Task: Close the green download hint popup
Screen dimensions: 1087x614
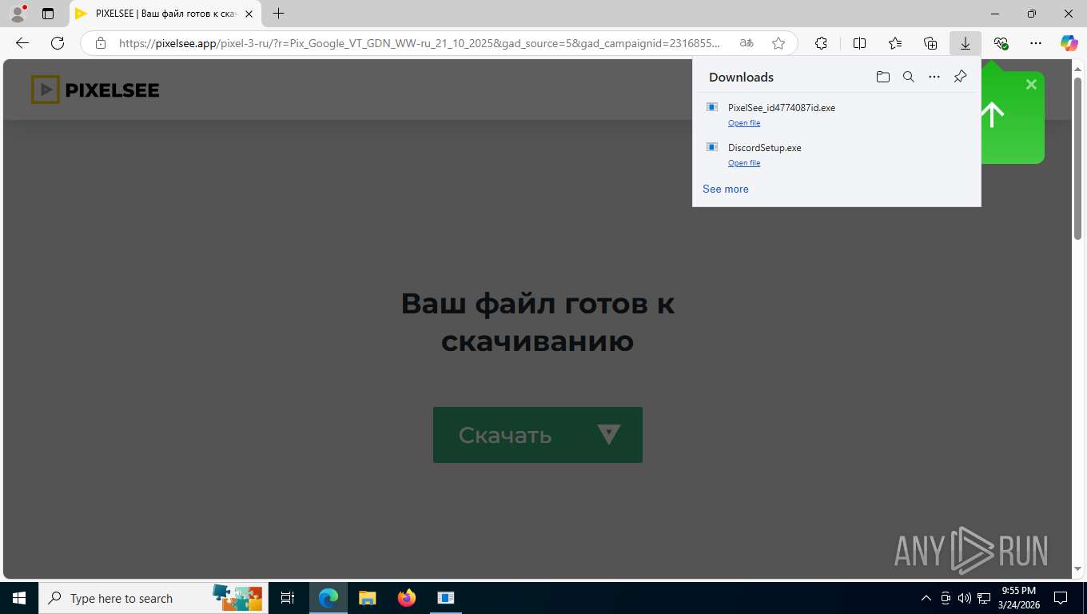Action: (x=1031, y=84)
